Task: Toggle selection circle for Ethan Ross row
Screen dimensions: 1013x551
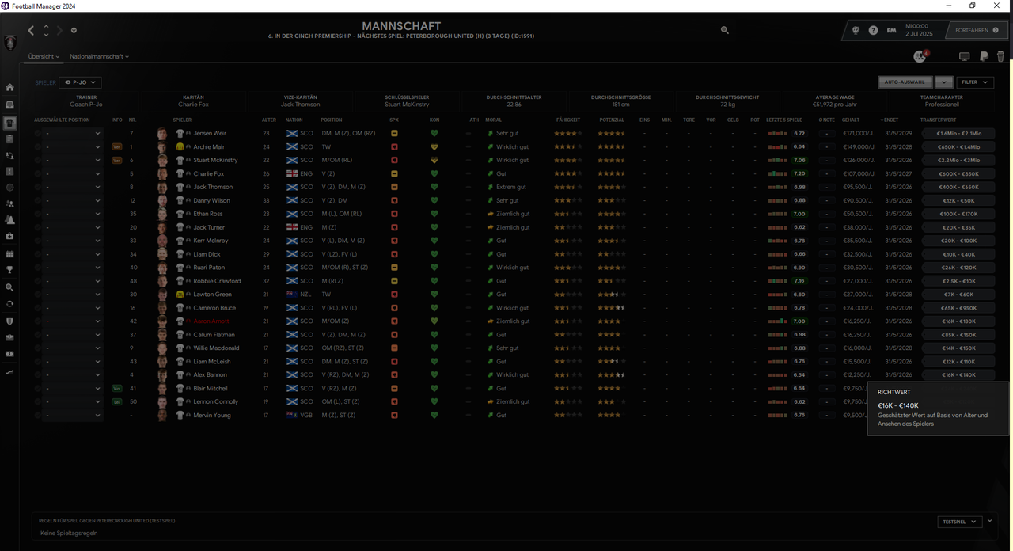Action: pyautogui.click(x=37, y=215)
